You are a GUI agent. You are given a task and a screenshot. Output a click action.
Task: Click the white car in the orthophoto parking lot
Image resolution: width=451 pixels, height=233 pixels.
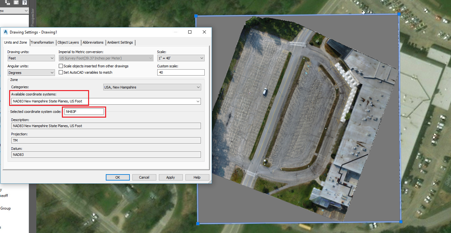pos(265,92)
